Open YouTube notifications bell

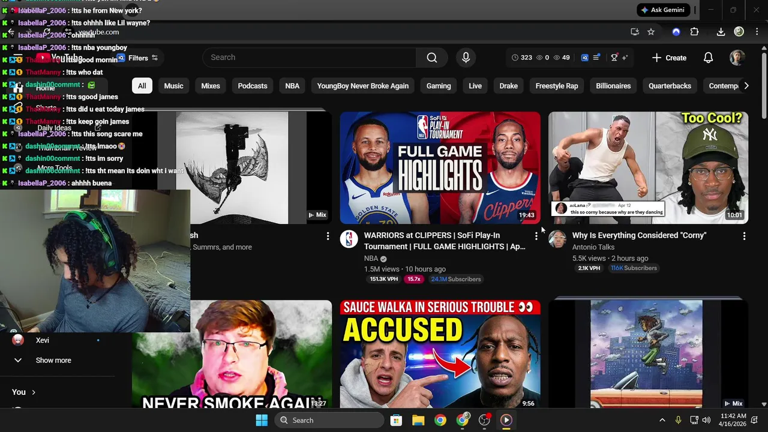pos(708,58)
